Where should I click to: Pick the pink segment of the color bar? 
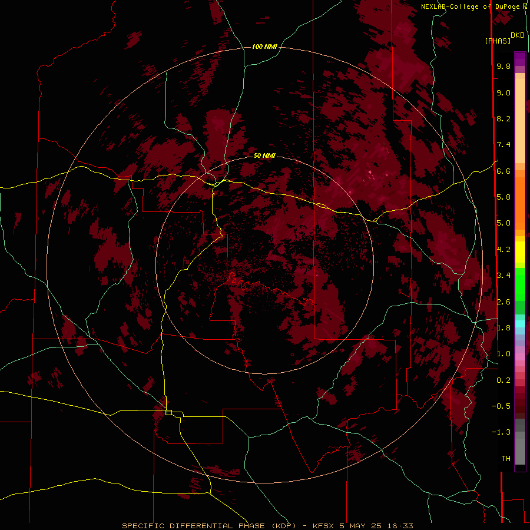tap(520, 357)
